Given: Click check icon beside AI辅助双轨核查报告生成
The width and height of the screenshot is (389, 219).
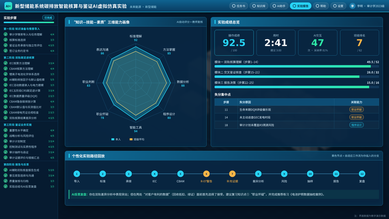Looking at the screenshot, I should [5, 170].
